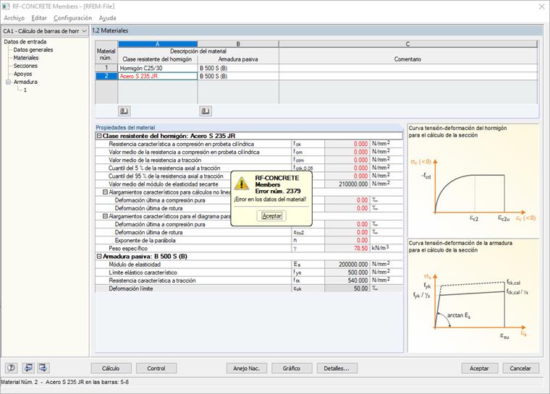Click column C header Comentario

[407, 44]
